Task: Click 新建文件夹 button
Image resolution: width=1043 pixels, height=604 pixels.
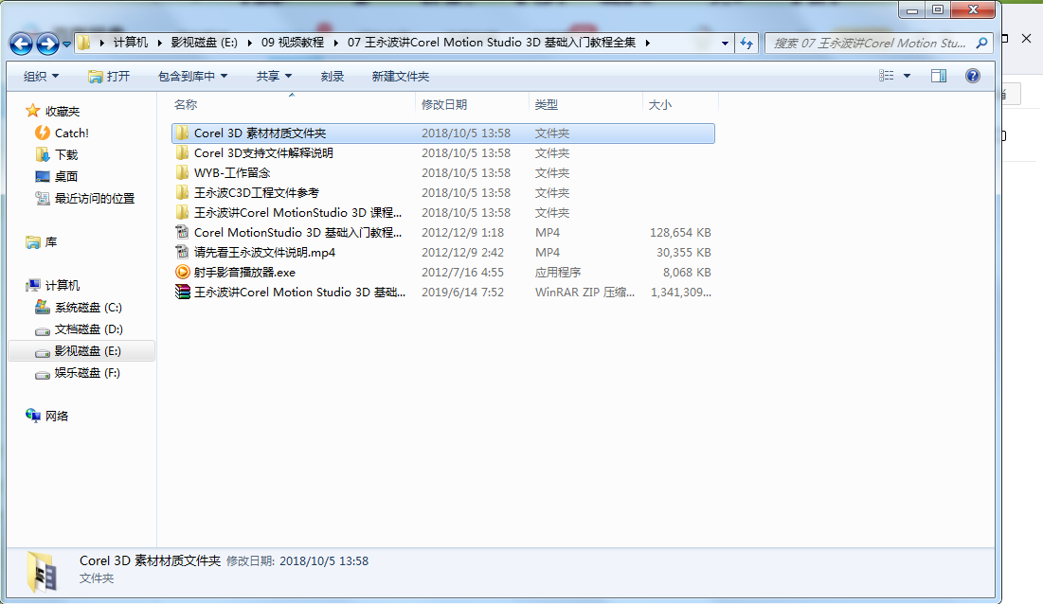Action: (401, 77)
